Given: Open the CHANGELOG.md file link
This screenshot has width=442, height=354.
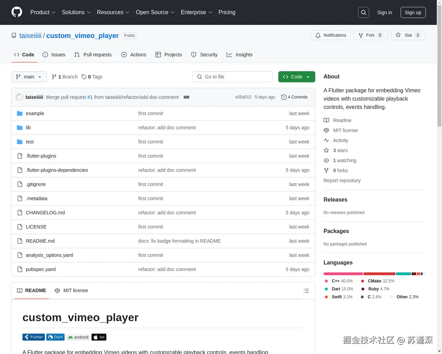Looking at the screenshot, I should point(45,212).
